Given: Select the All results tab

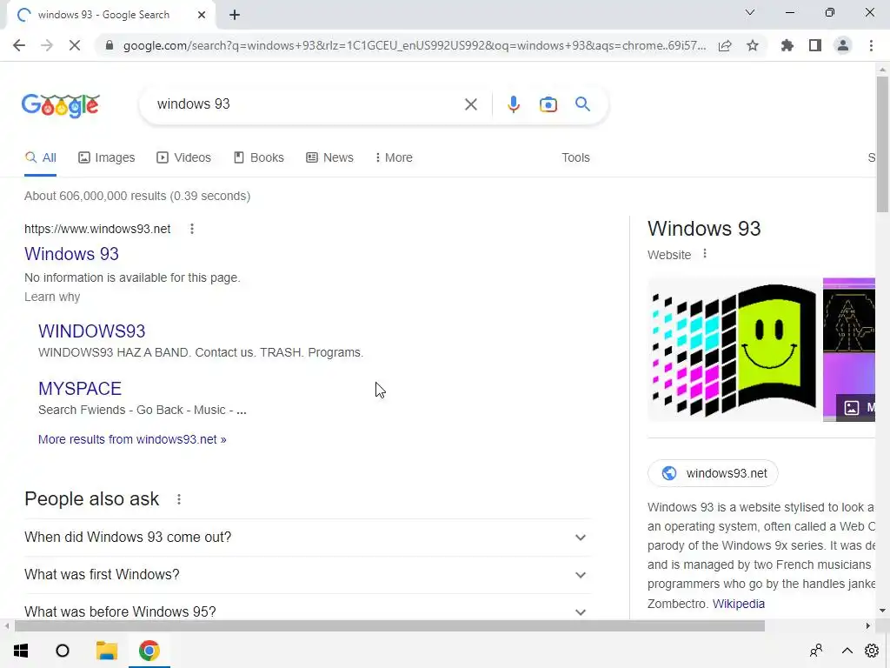Looking at the screenshot, I should coord(40,158).
